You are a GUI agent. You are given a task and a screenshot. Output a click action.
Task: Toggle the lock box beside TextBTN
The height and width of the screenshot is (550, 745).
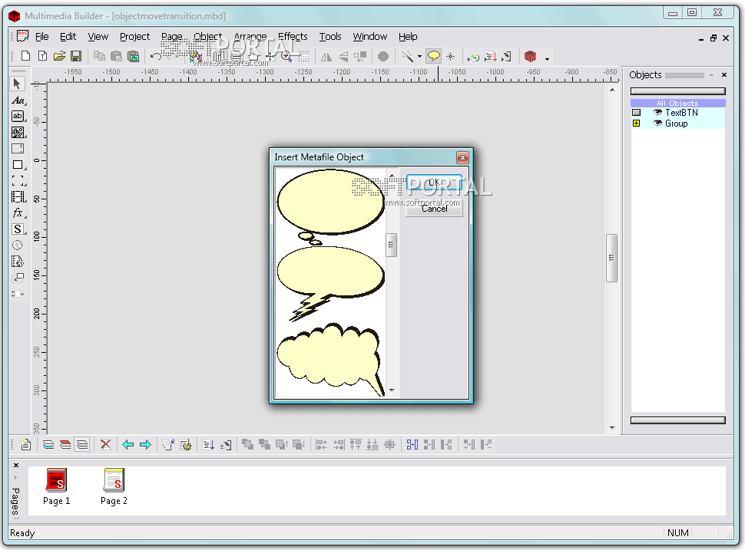click(x=636, y=113)
